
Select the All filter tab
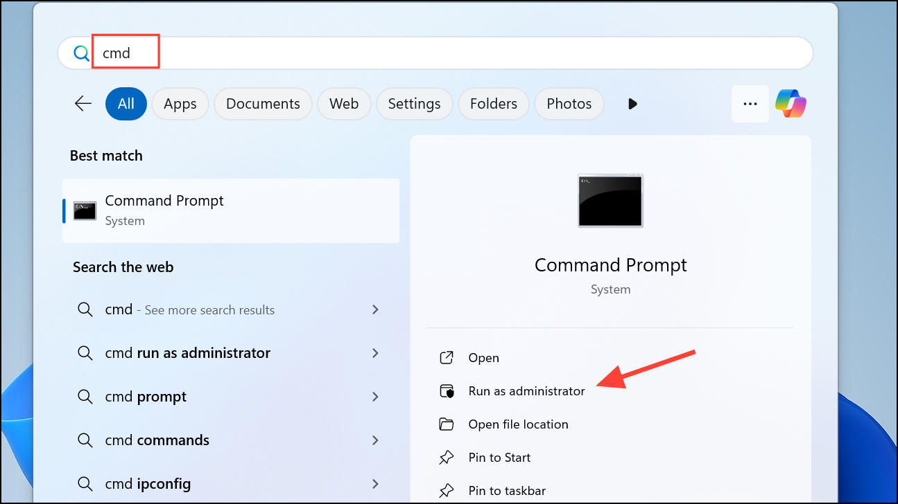[126, 104]
